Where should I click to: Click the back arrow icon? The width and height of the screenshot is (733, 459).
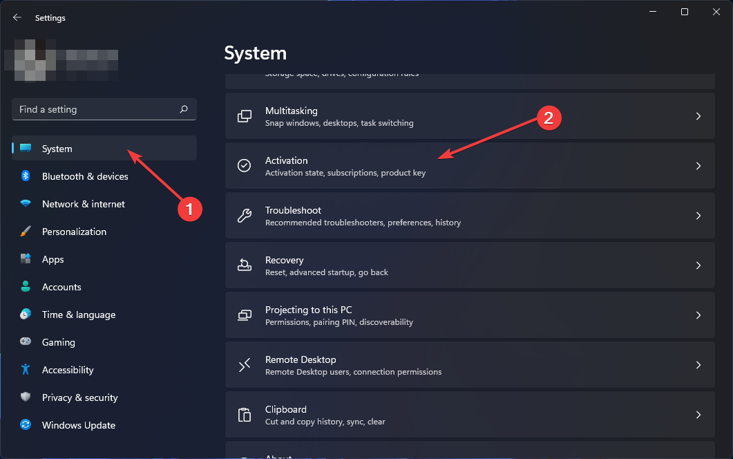pyautogui.click(x=17, y=17)
